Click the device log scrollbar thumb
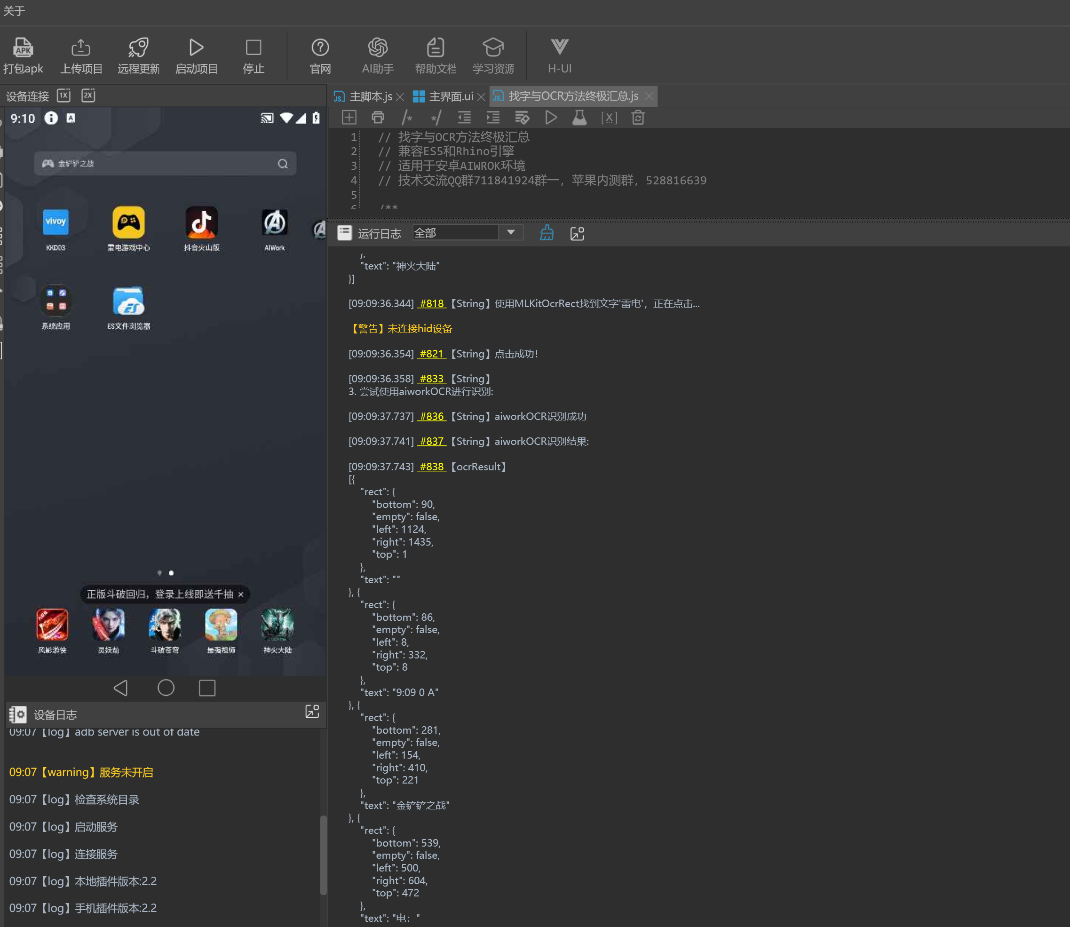The width and height of the screenshot is (1070, 927). tap(324, 855)
